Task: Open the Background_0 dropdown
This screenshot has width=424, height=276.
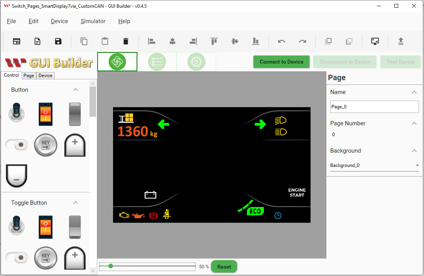Action: tap(375, 165)
